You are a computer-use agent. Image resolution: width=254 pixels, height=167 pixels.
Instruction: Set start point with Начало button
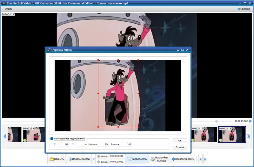103,156
